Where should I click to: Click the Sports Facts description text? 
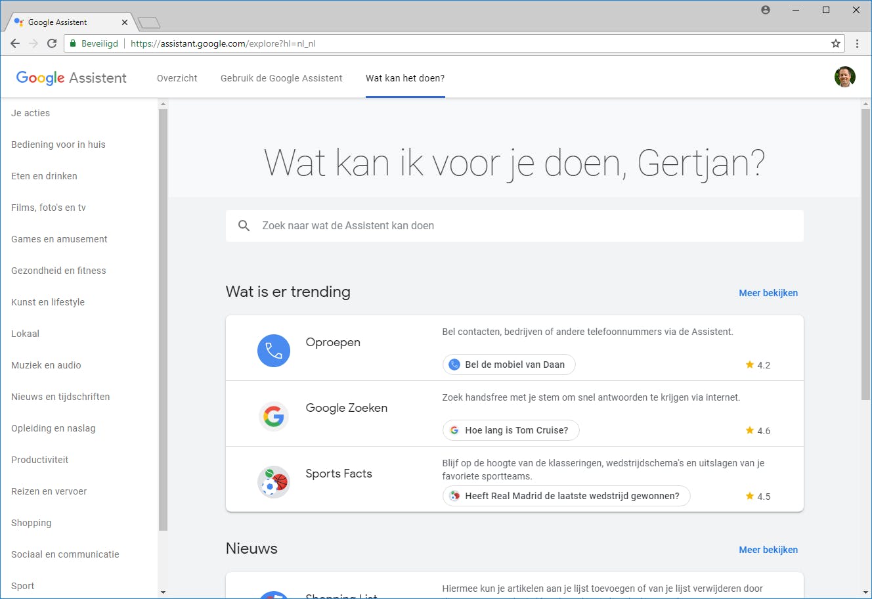coord(603,470)
